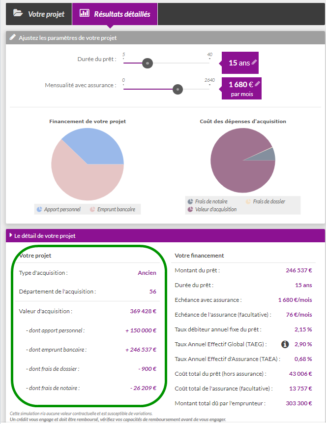
Task: Collapse the Ajustez les paramètres de votre projet panel
Action: [67, 38]
